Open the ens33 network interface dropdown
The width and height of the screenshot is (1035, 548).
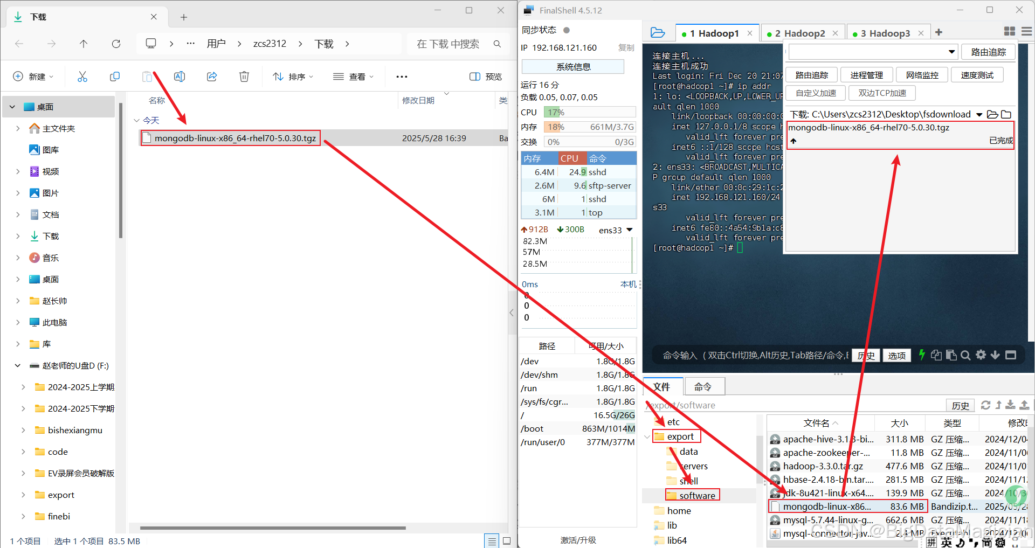(x=629, y=230)
